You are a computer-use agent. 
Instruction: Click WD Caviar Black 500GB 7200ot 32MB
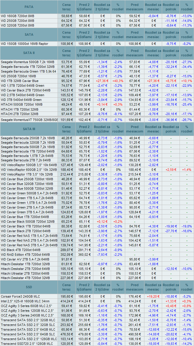[x=28, y=221]
